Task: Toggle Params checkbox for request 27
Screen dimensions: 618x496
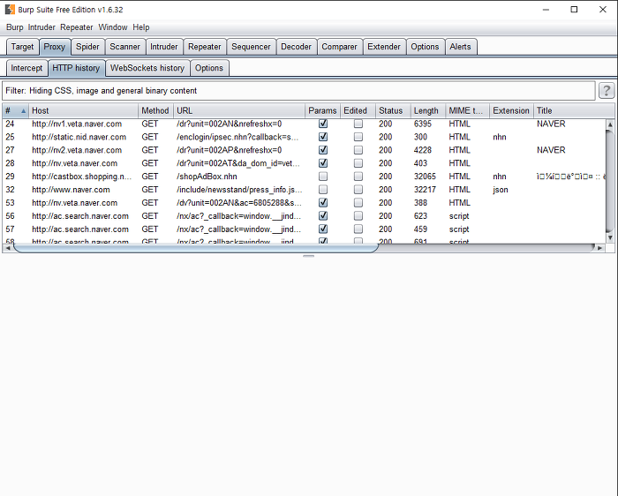Action: click(x=323, y=150)
